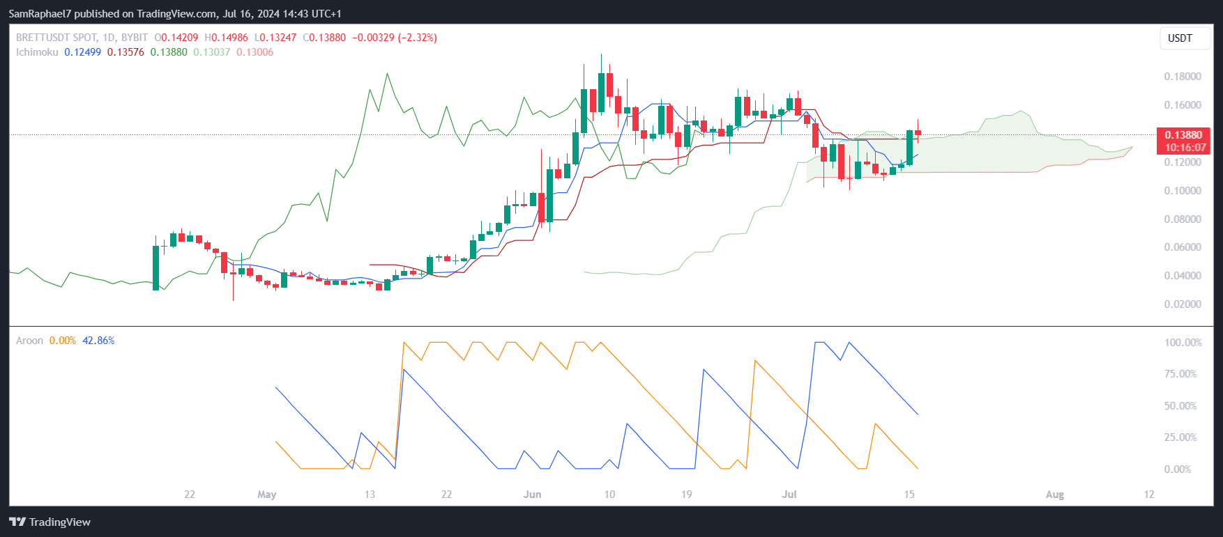Click the Ichimoku value 0.13037

[211, 52]
